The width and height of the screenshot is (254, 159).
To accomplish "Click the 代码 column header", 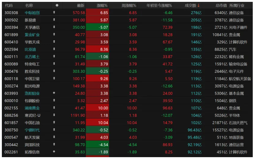I will [x=9, y=5].
